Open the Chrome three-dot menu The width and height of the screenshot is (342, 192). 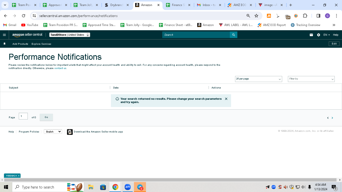tap(337, 16)
